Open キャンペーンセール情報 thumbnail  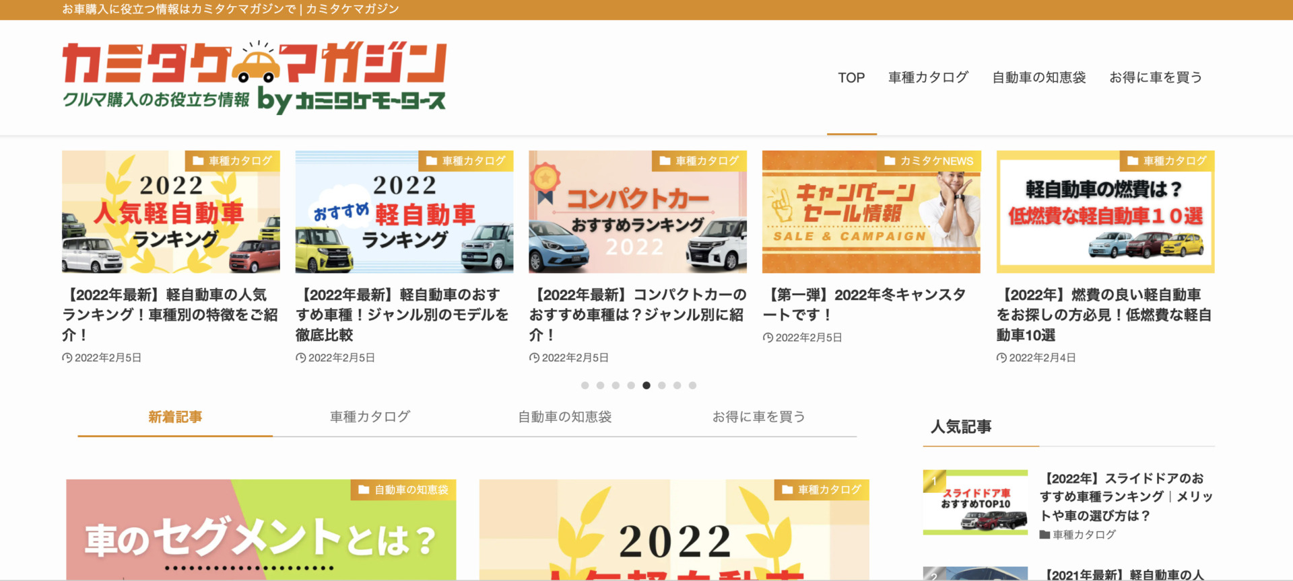(871, 212)
